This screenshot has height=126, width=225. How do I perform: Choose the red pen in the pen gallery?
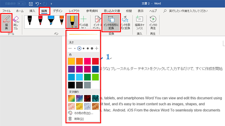(x=40, y=21)
